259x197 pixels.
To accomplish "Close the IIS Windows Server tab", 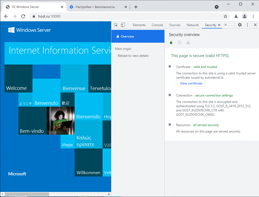I will tap(62, 7).
